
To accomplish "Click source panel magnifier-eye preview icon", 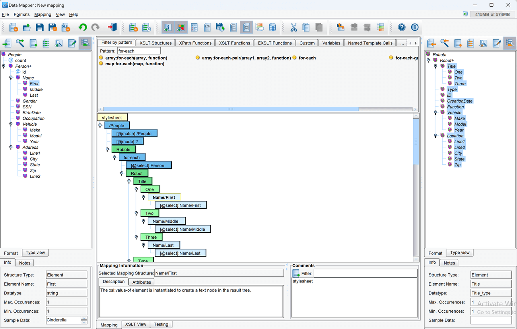I will pos(59,43).
